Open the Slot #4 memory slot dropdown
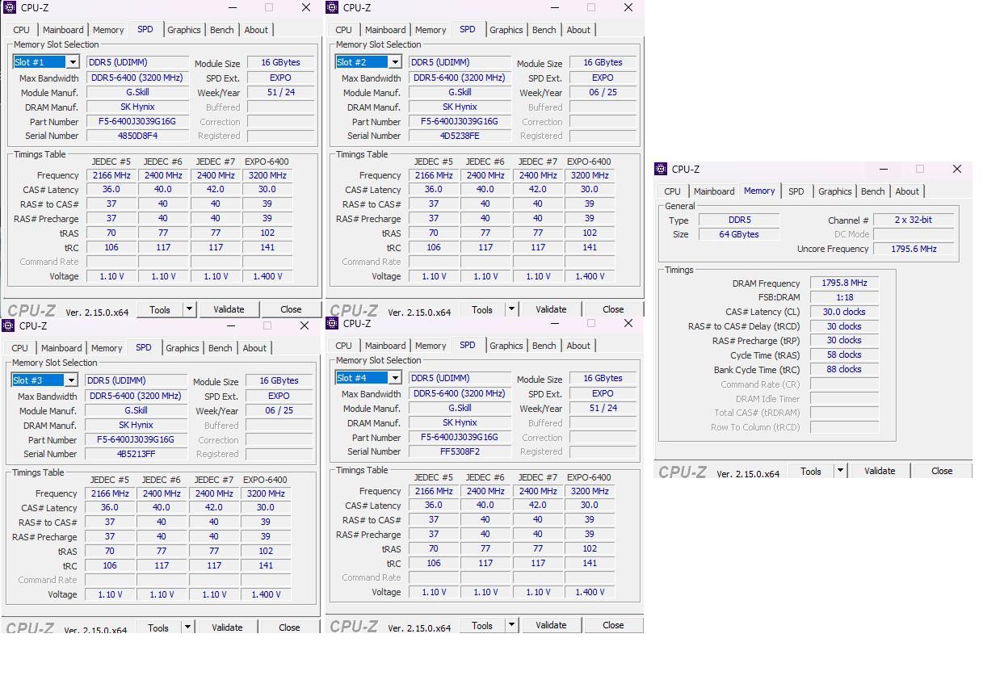This screenshot has width=983, height=680. click(x=394, y=378)
